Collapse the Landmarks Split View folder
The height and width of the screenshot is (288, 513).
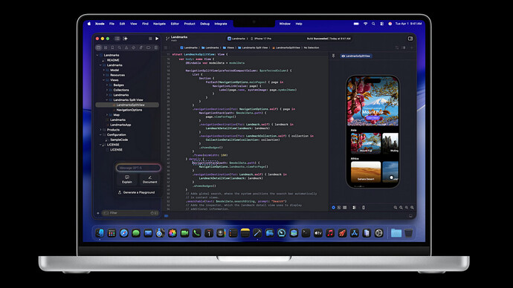(107, 100)
